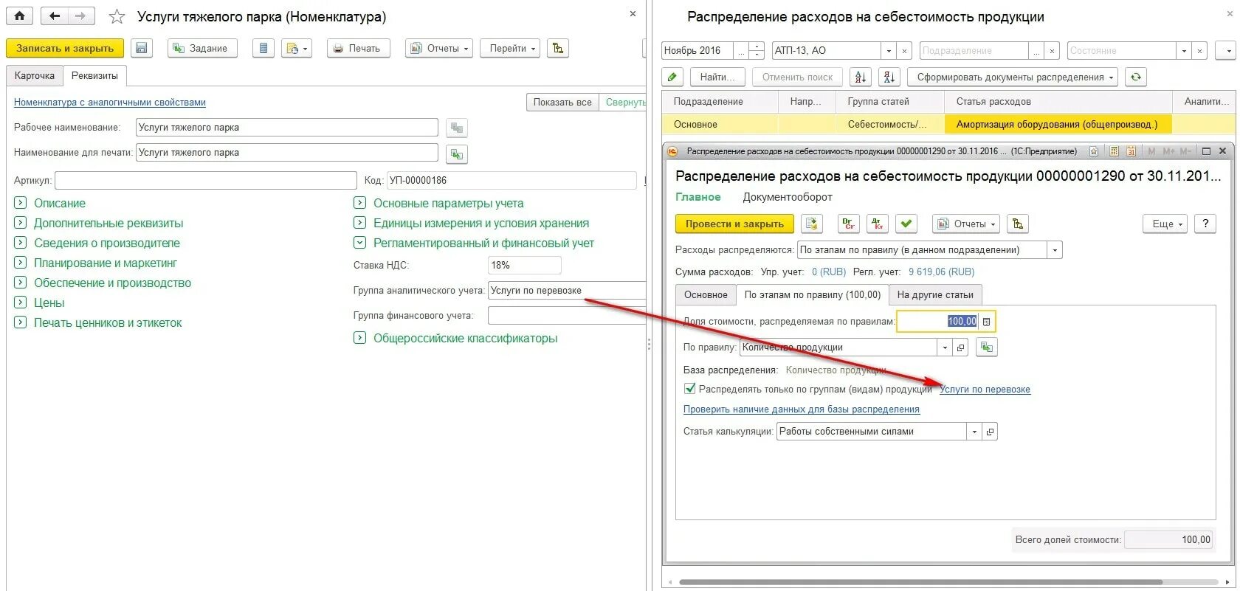Viewport: 1240px width, 591px height.
Task: Click the green checkmark icon
Action: tap(906, 224)
